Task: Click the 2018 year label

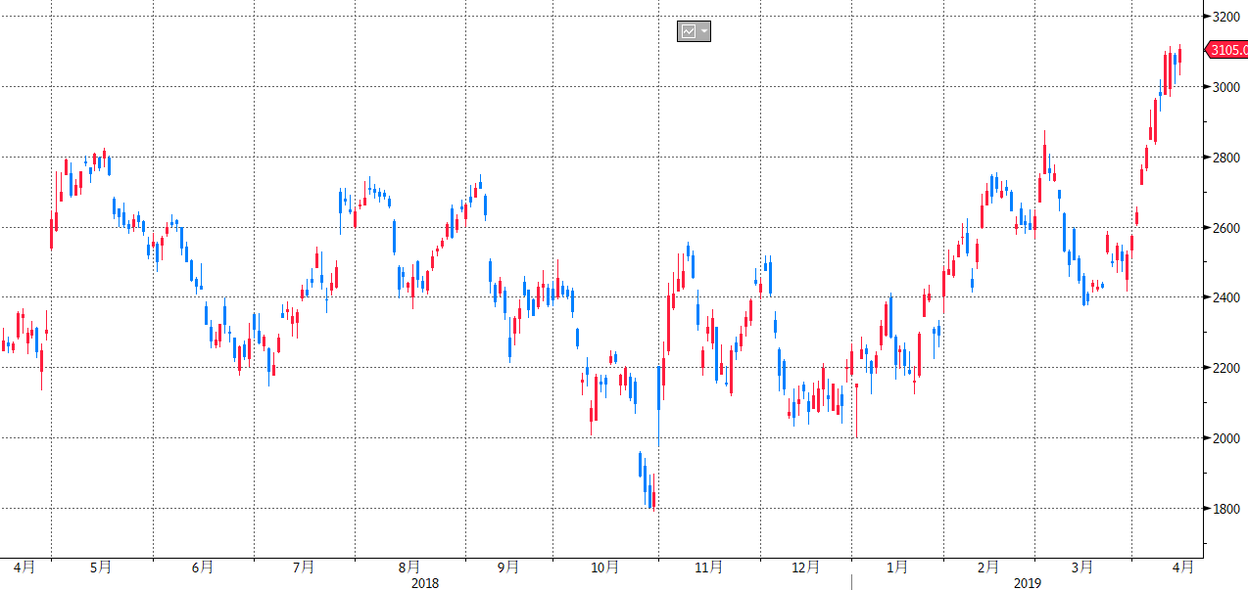Action: pos(424,583)
